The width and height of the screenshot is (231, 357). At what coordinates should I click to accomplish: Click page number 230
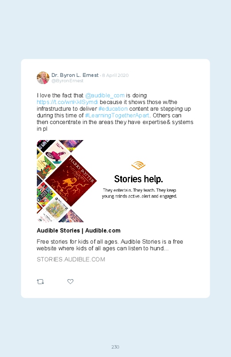pos(115,347)
